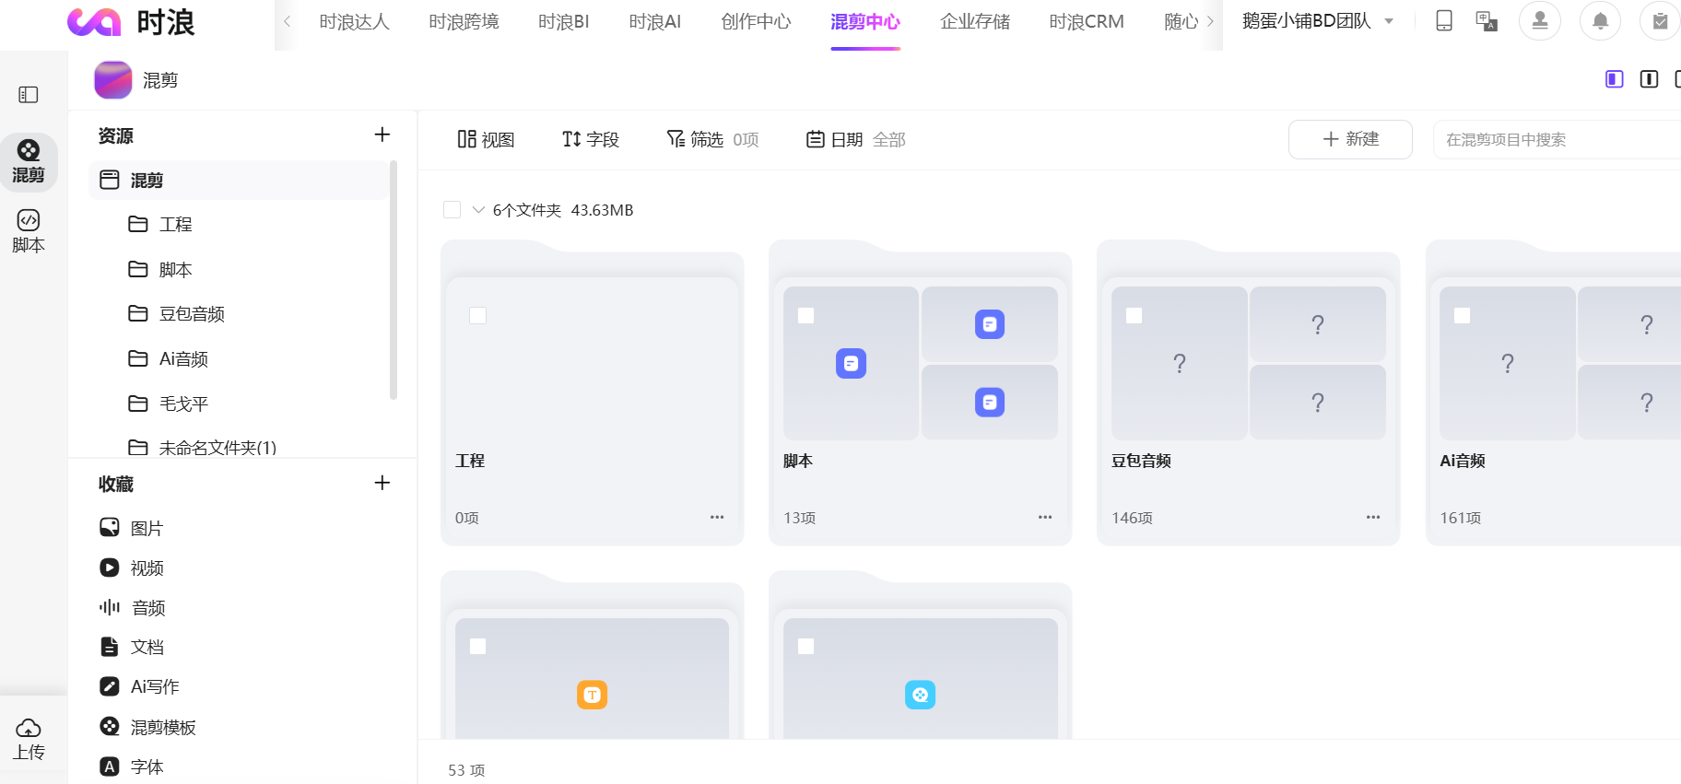Tick the select-all folders checkbox
Screen dimensions: 1681x784
click(x=453, y=210)
